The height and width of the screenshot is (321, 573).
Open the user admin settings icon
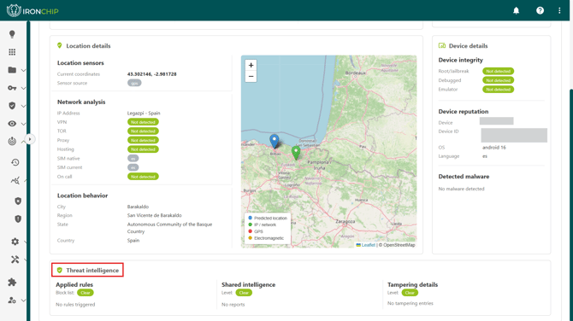tap(12, 301)
